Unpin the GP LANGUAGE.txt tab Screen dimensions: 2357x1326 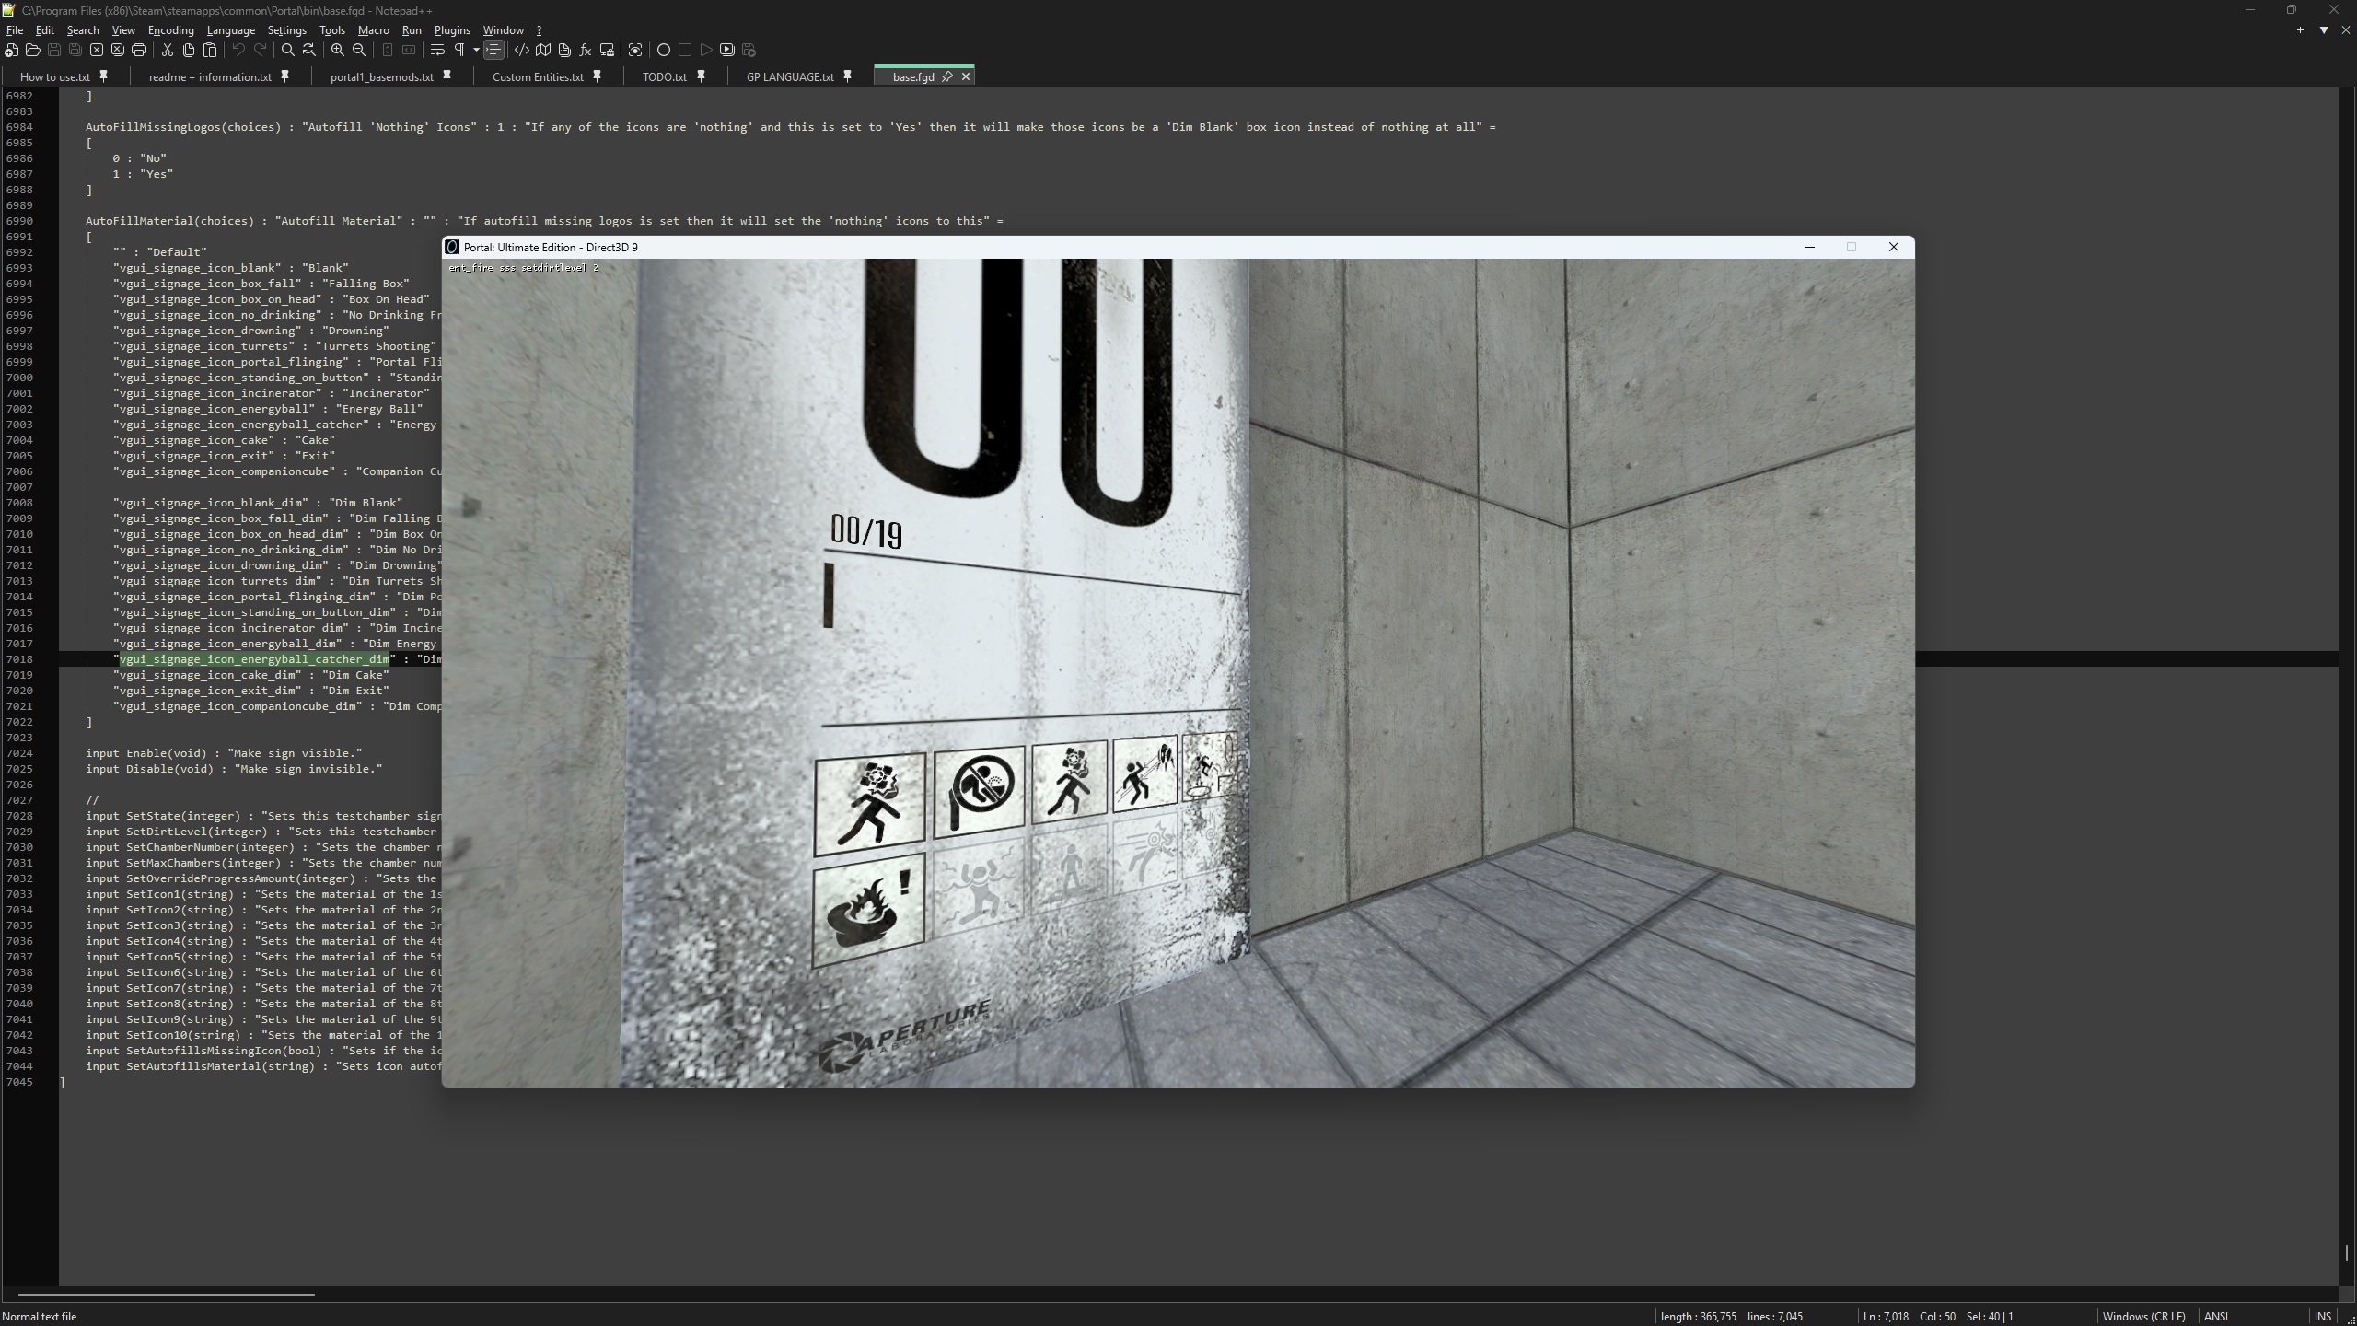coord(848,76)
